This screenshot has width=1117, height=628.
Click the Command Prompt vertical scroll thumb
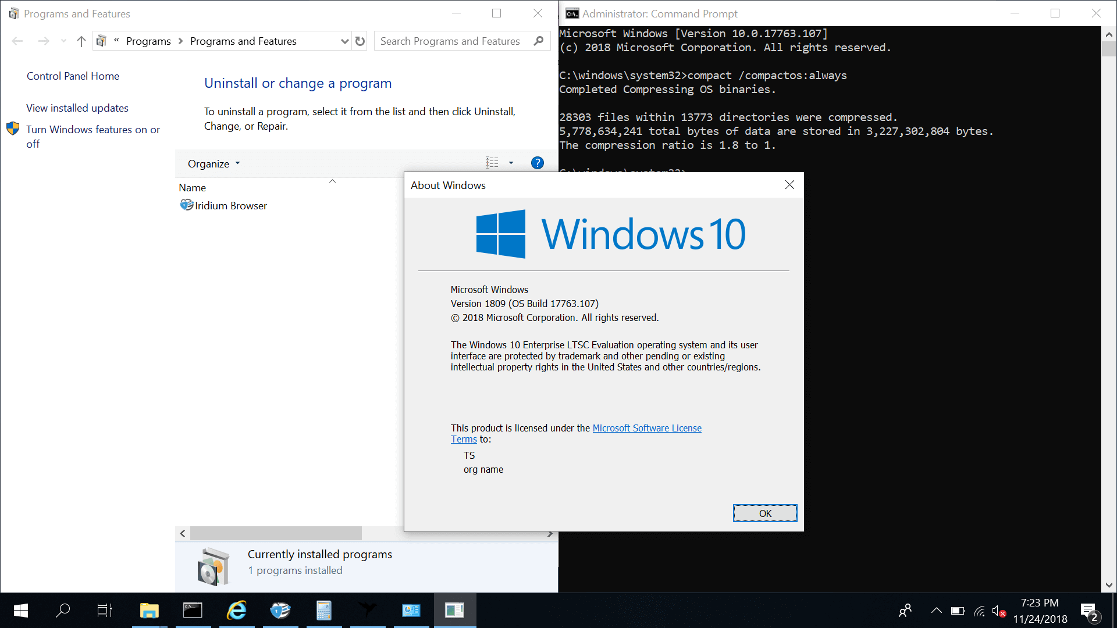(x=1109, y=49)
